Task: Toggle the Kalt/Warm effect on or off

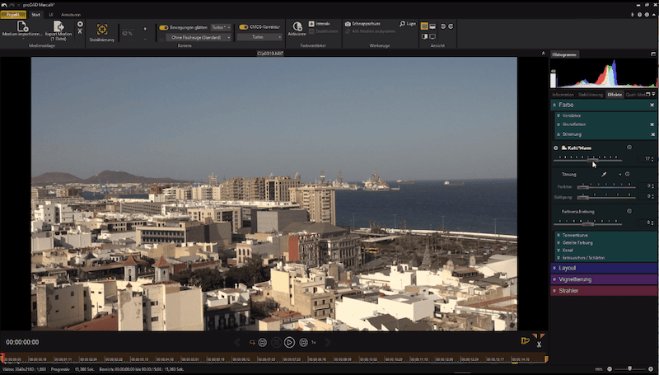Action: 556,148
